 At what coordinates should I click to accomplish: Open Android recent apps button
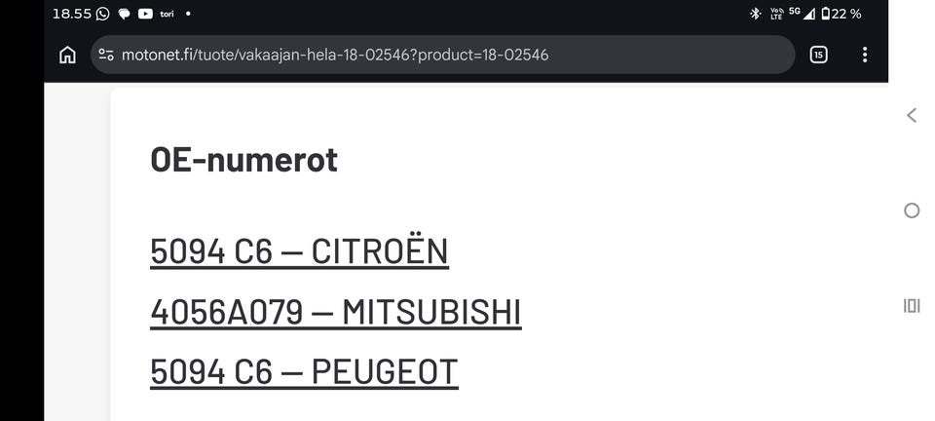(912, 306)
